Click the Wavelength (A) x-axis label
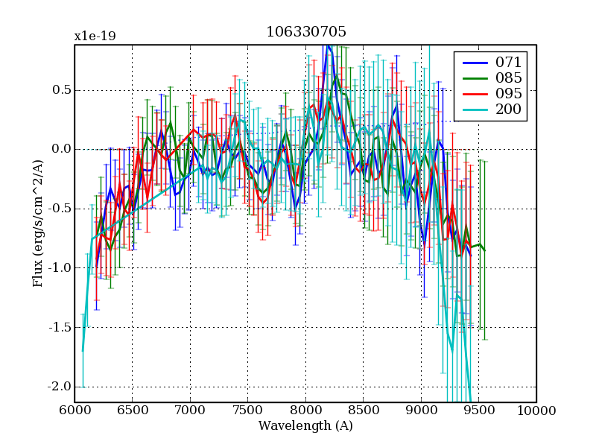The height and width of the screenshot is (447, 596). point(305,426)
